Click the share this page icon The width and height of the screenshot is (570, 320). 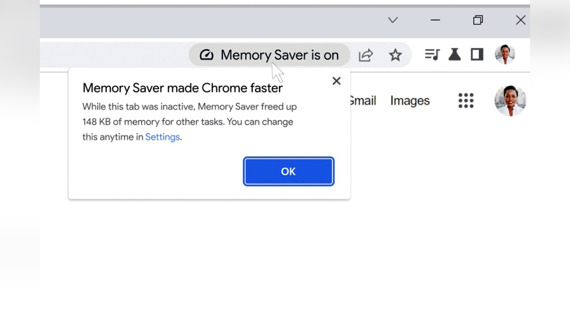point(366,55)
